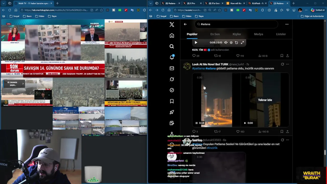
Task: Open Yayın bookmarks folder in left window
Action: pyautogui.click(x=52, y=16)
